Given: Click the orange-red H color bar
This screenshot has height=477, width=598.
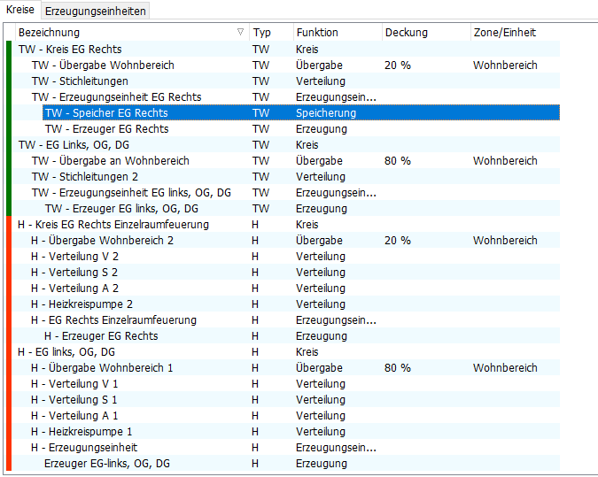Looking at the screenshot, I should tap(9, 345).
